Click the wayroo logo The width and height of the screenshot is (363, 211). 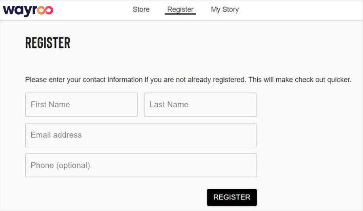click(x=28, y=10)
